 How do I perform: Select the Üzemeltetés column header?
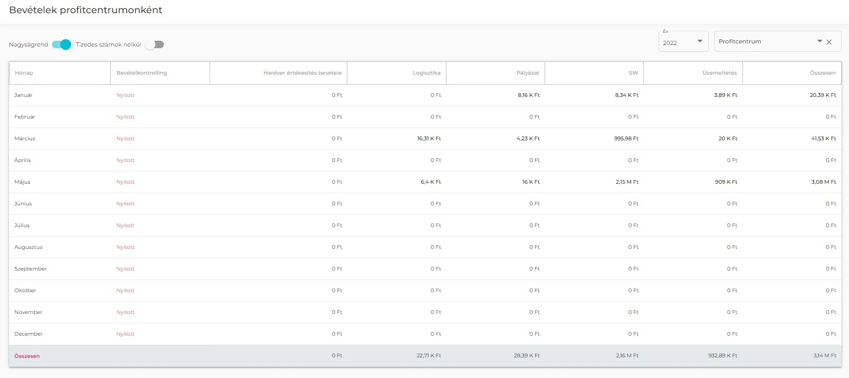coord(720,73)
